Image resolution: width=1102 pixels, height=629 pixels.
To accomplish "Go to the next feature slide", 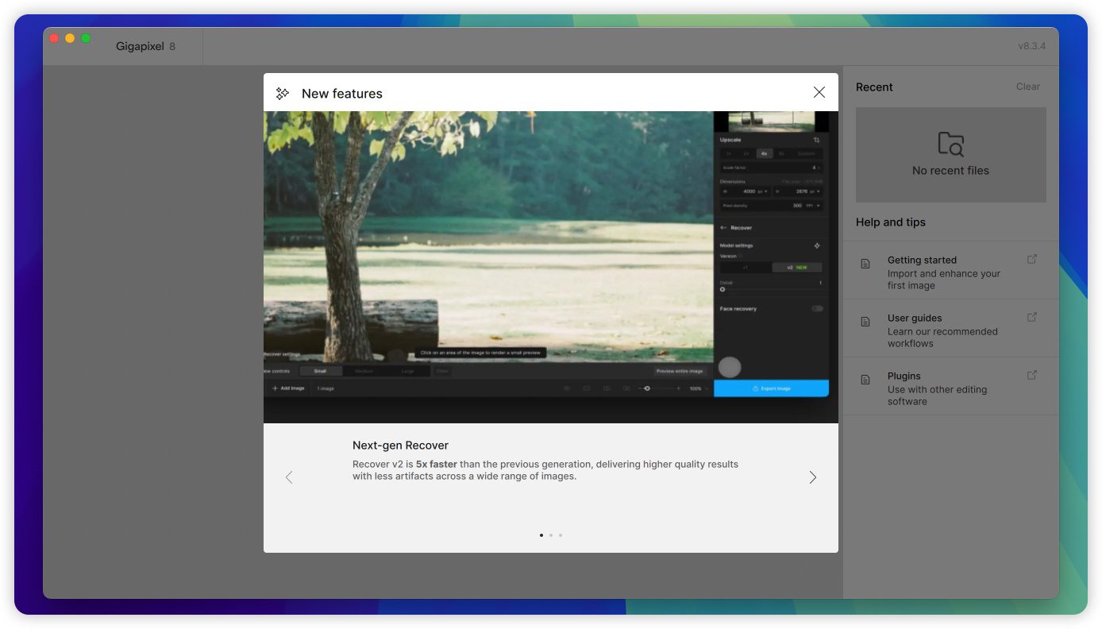I will 812,477.
